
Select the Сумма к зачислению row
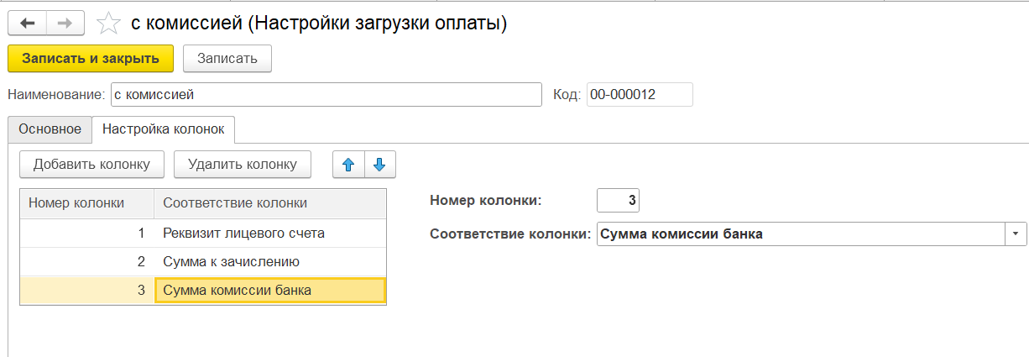(203, 262)
